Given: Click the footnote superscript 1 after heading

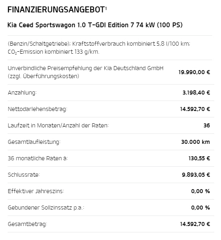Looking at the screenshot, I should tap(106, 8).
